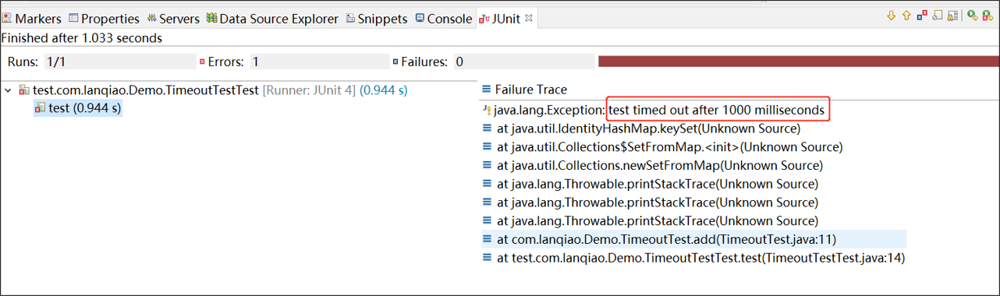This screenshot has width=1000, height=296.
Task: Click stack icon beside TimeoutTest.add frame
Action: (487, 239)
